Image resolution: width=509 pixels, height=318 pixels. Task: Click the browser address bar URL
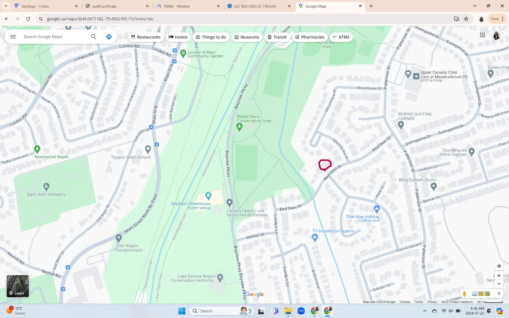[x=100, y=19]
